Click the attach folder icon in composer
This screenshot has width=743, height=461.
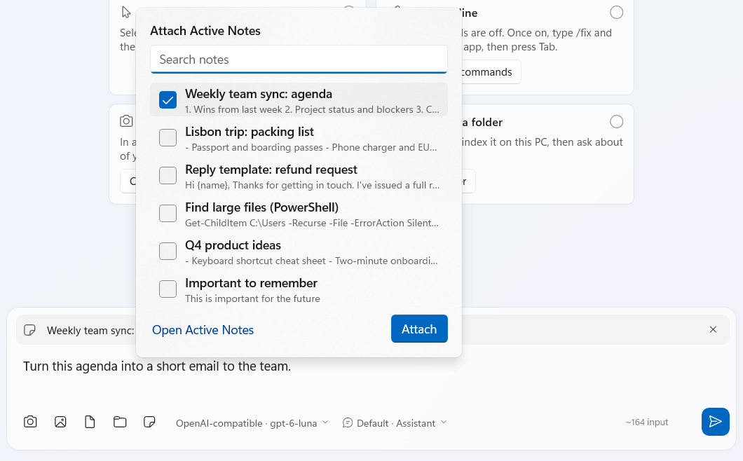pyautogui.click(x=120, y=422)
